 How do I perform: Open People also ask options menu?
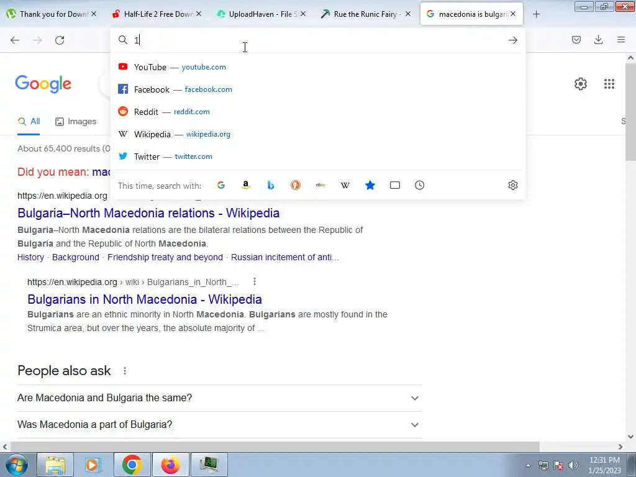click(125, 371)
